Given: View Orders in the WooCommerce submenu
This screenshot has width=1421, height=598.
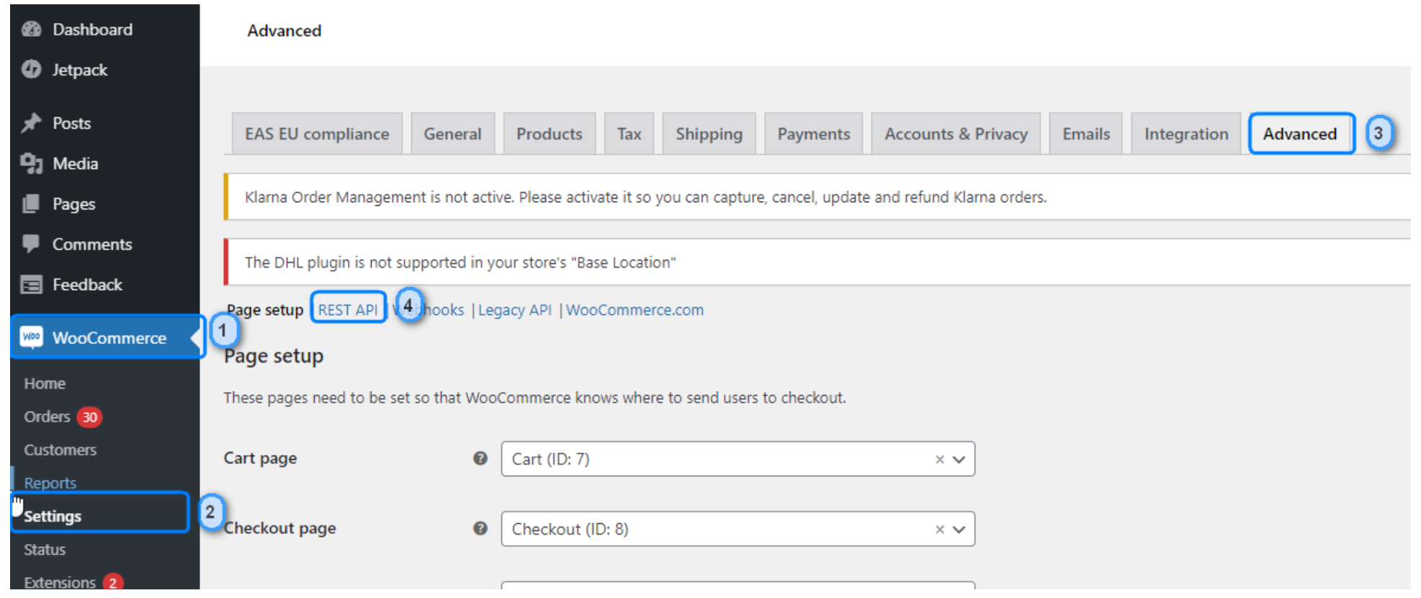Looking at the screenshot, I should click(47, 417).
